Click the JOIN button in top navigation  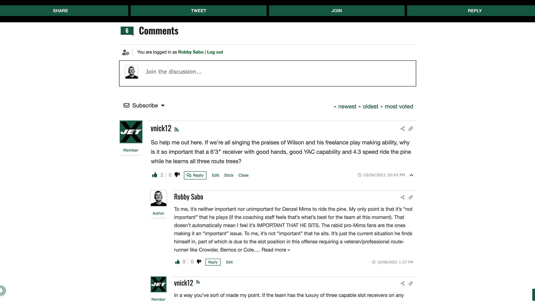coord(337,10)
